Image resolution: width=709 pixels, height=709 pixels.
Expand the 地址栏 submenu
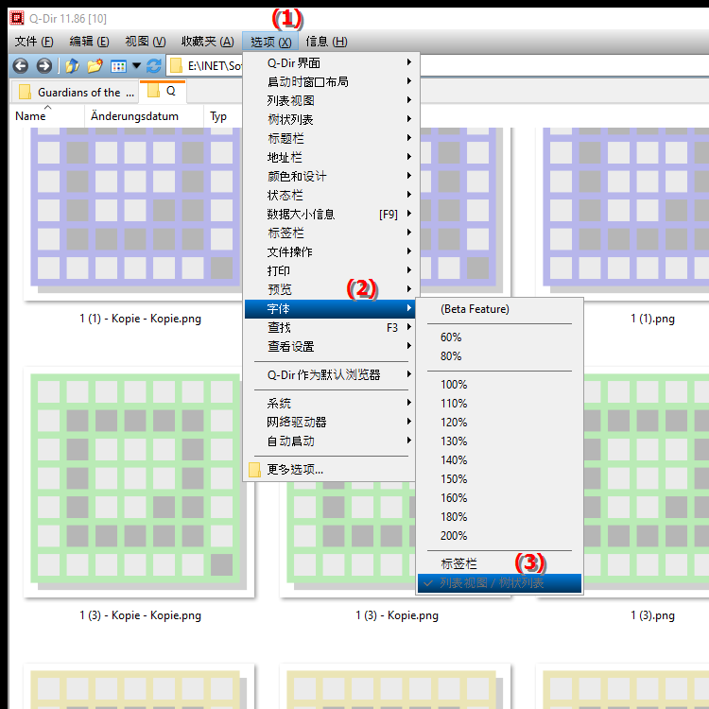click(x=330, y=157)
